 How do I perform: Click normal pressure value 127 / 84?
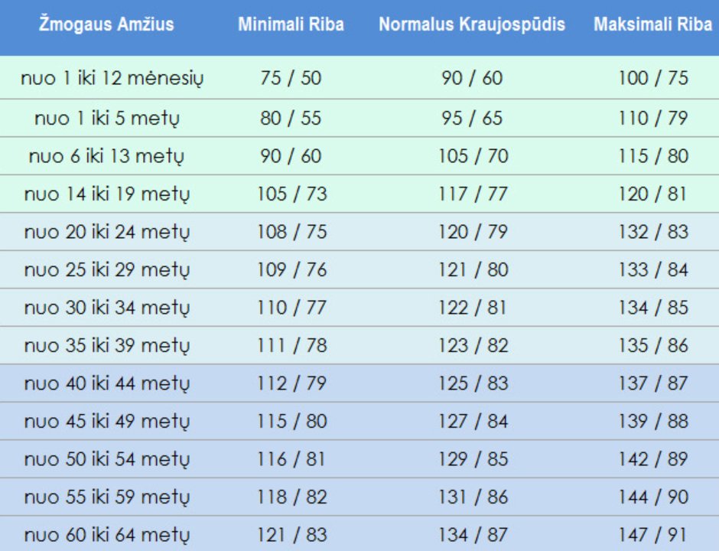point(473,422)
